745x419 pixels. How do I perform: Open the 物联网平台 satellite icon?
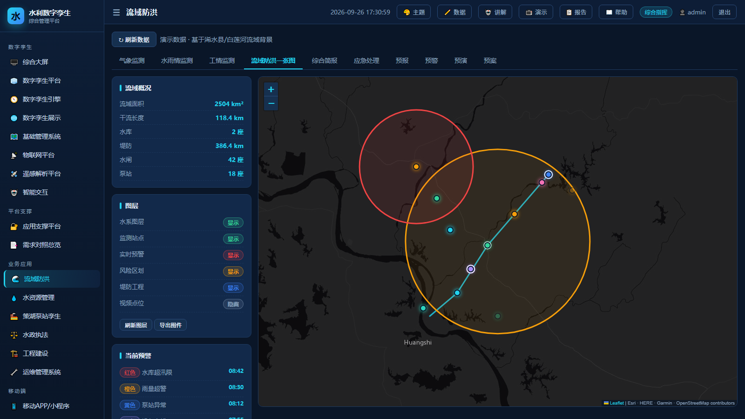[14, 155]
